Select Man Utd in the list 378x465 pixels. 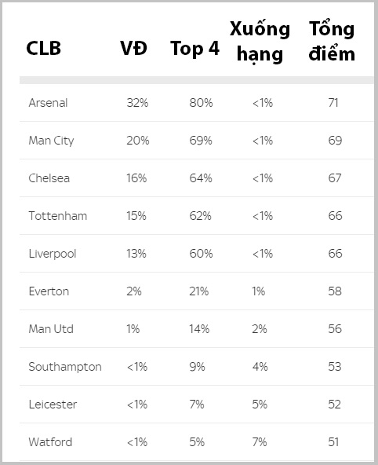click(x=51, y=329)
